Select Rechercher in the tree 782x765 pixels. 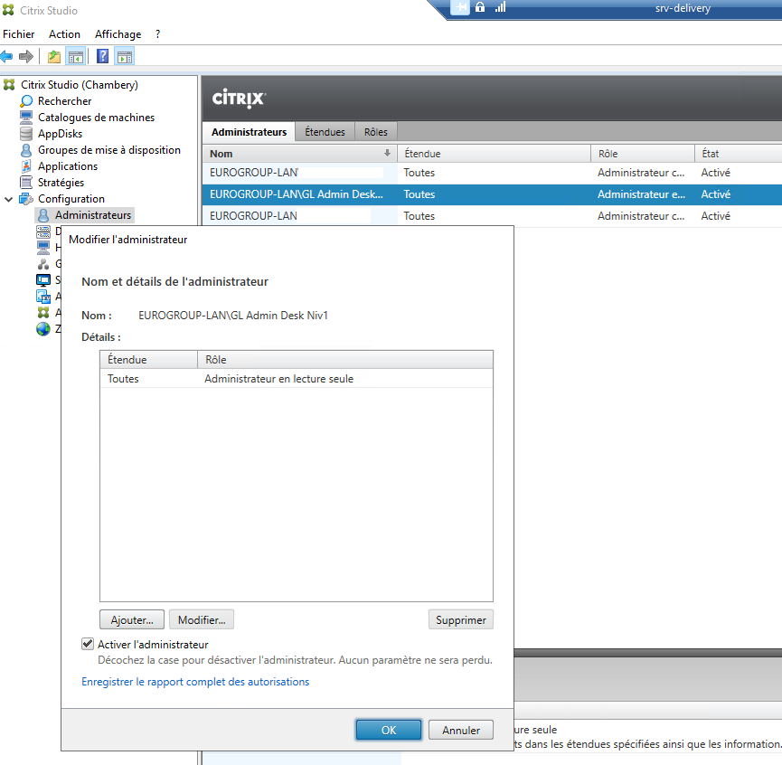[x=65, y=101]
